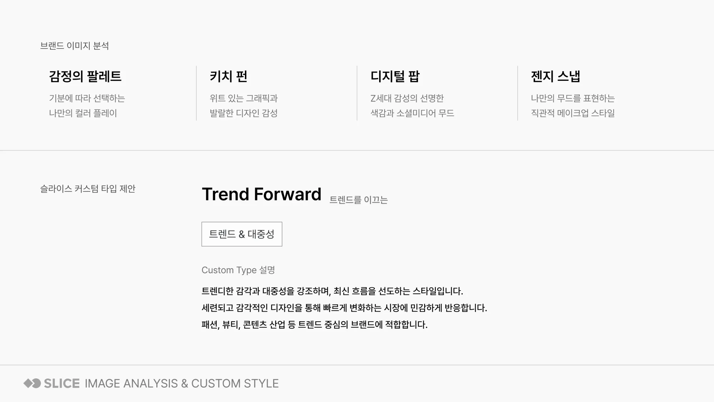Screen dimensions: 714x402
Task: Click the SLICE logo icon in footer
Action: click(x=32, y=383)
